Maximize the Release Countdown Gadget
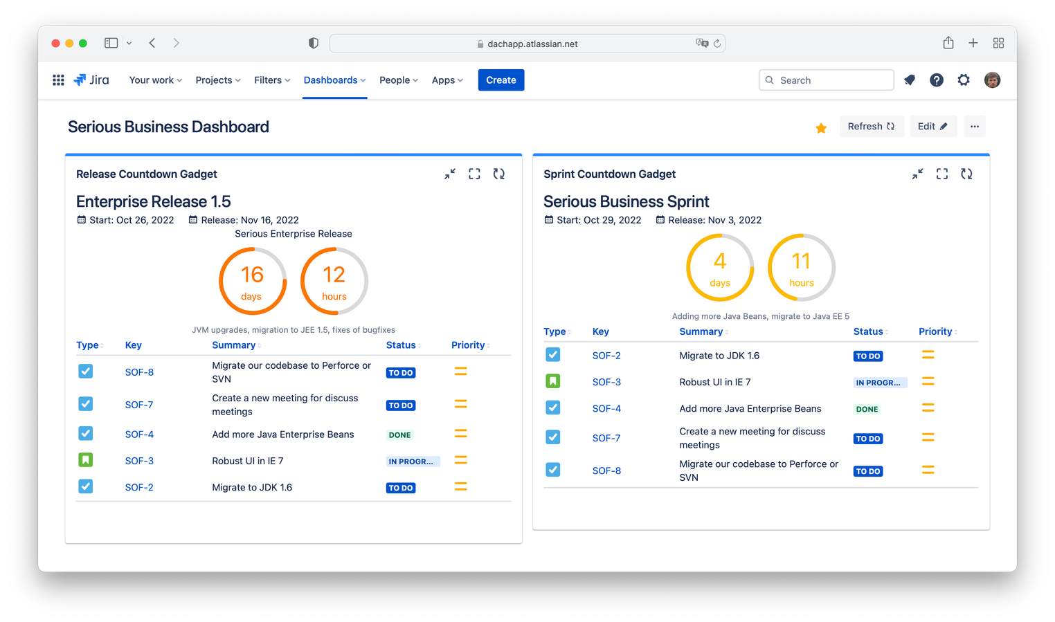The width and height of the screenshot is (1055, 622). pos(474,174)
